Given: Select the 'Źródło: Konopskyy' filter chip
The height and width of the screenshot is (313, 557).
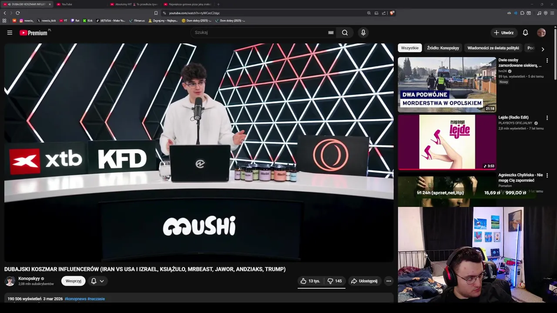Looking at the screenshot, I should [443, 48].
